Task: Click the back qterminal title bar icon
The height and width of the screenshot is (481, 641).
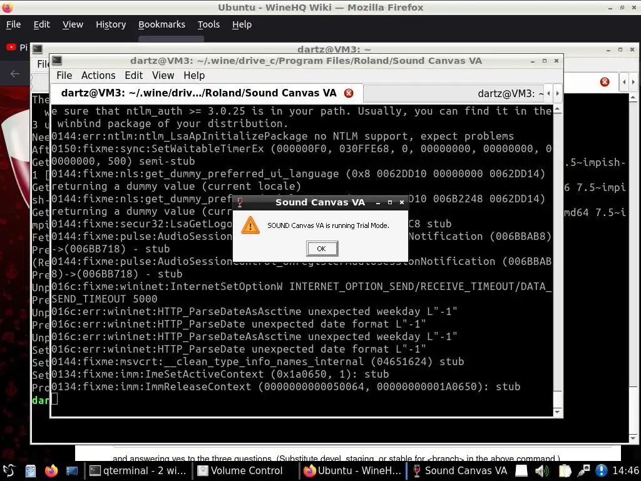Action: [x=38, y=49]
